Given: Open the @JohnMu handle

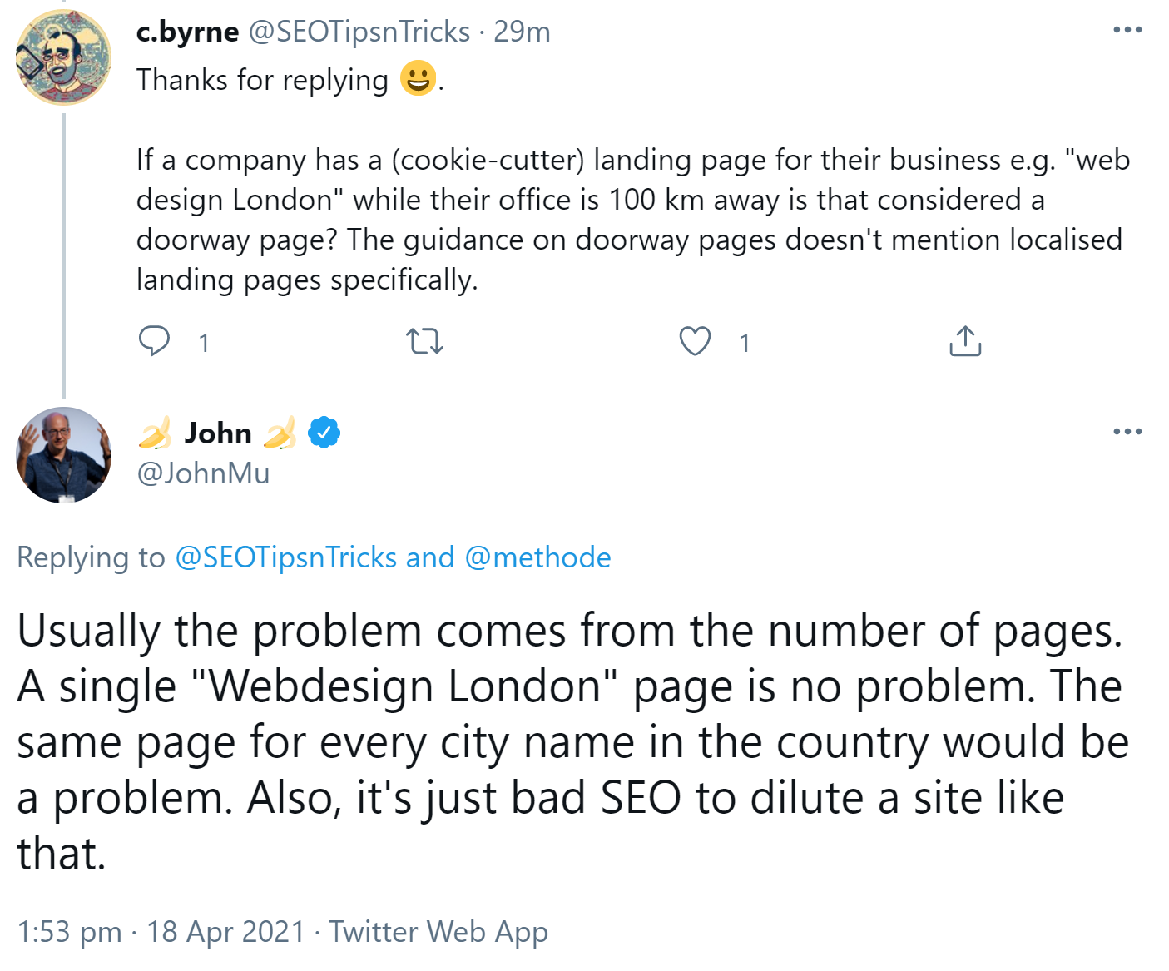Looking at the screenshot, I should pos(203,473).
